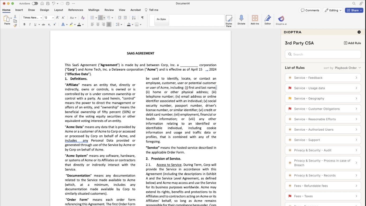The width and height of the screenshot is (366, 206).
Task: Center align the paragraph
Action: click(98, 24)
